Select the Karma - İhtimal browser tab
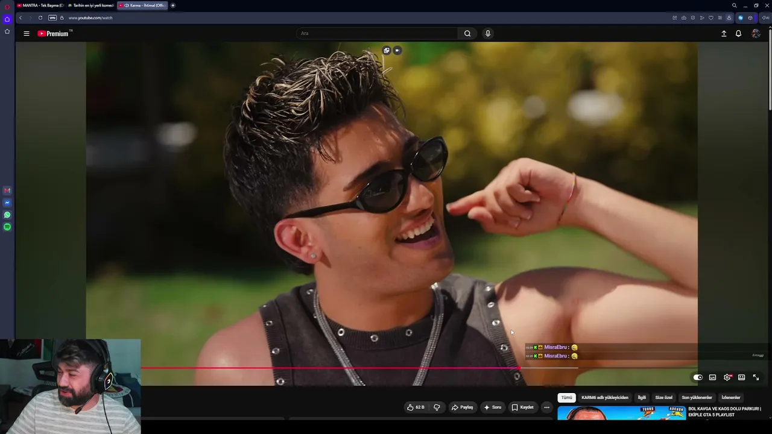Image resolution: width=772 pixels, height=434 pixels. pyautogui.click(x=142, y=5)
